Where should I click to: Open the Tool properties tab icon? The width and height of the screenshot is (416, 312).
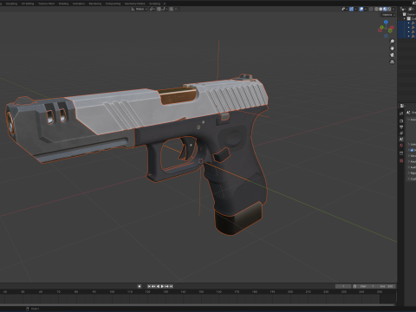tap(401, 114)
